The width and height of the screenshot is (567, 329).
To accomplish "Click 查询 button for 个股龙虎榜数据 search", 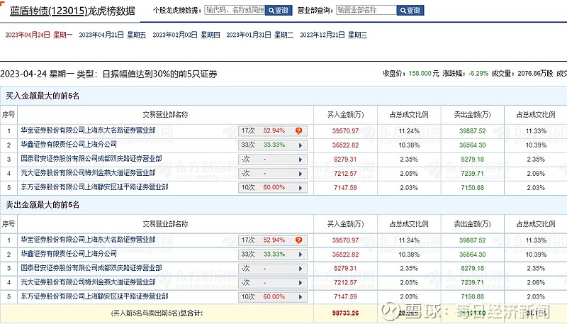I will pos(279,11).
